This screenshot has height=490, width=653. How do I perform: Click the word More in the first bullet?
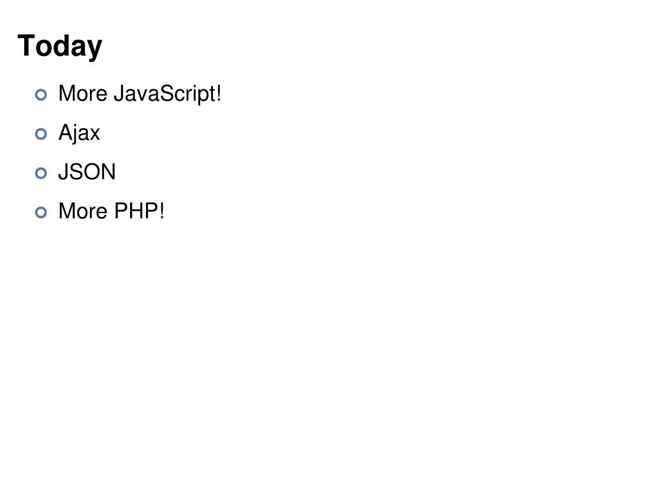pyautogui.click(x=83, y=93)
